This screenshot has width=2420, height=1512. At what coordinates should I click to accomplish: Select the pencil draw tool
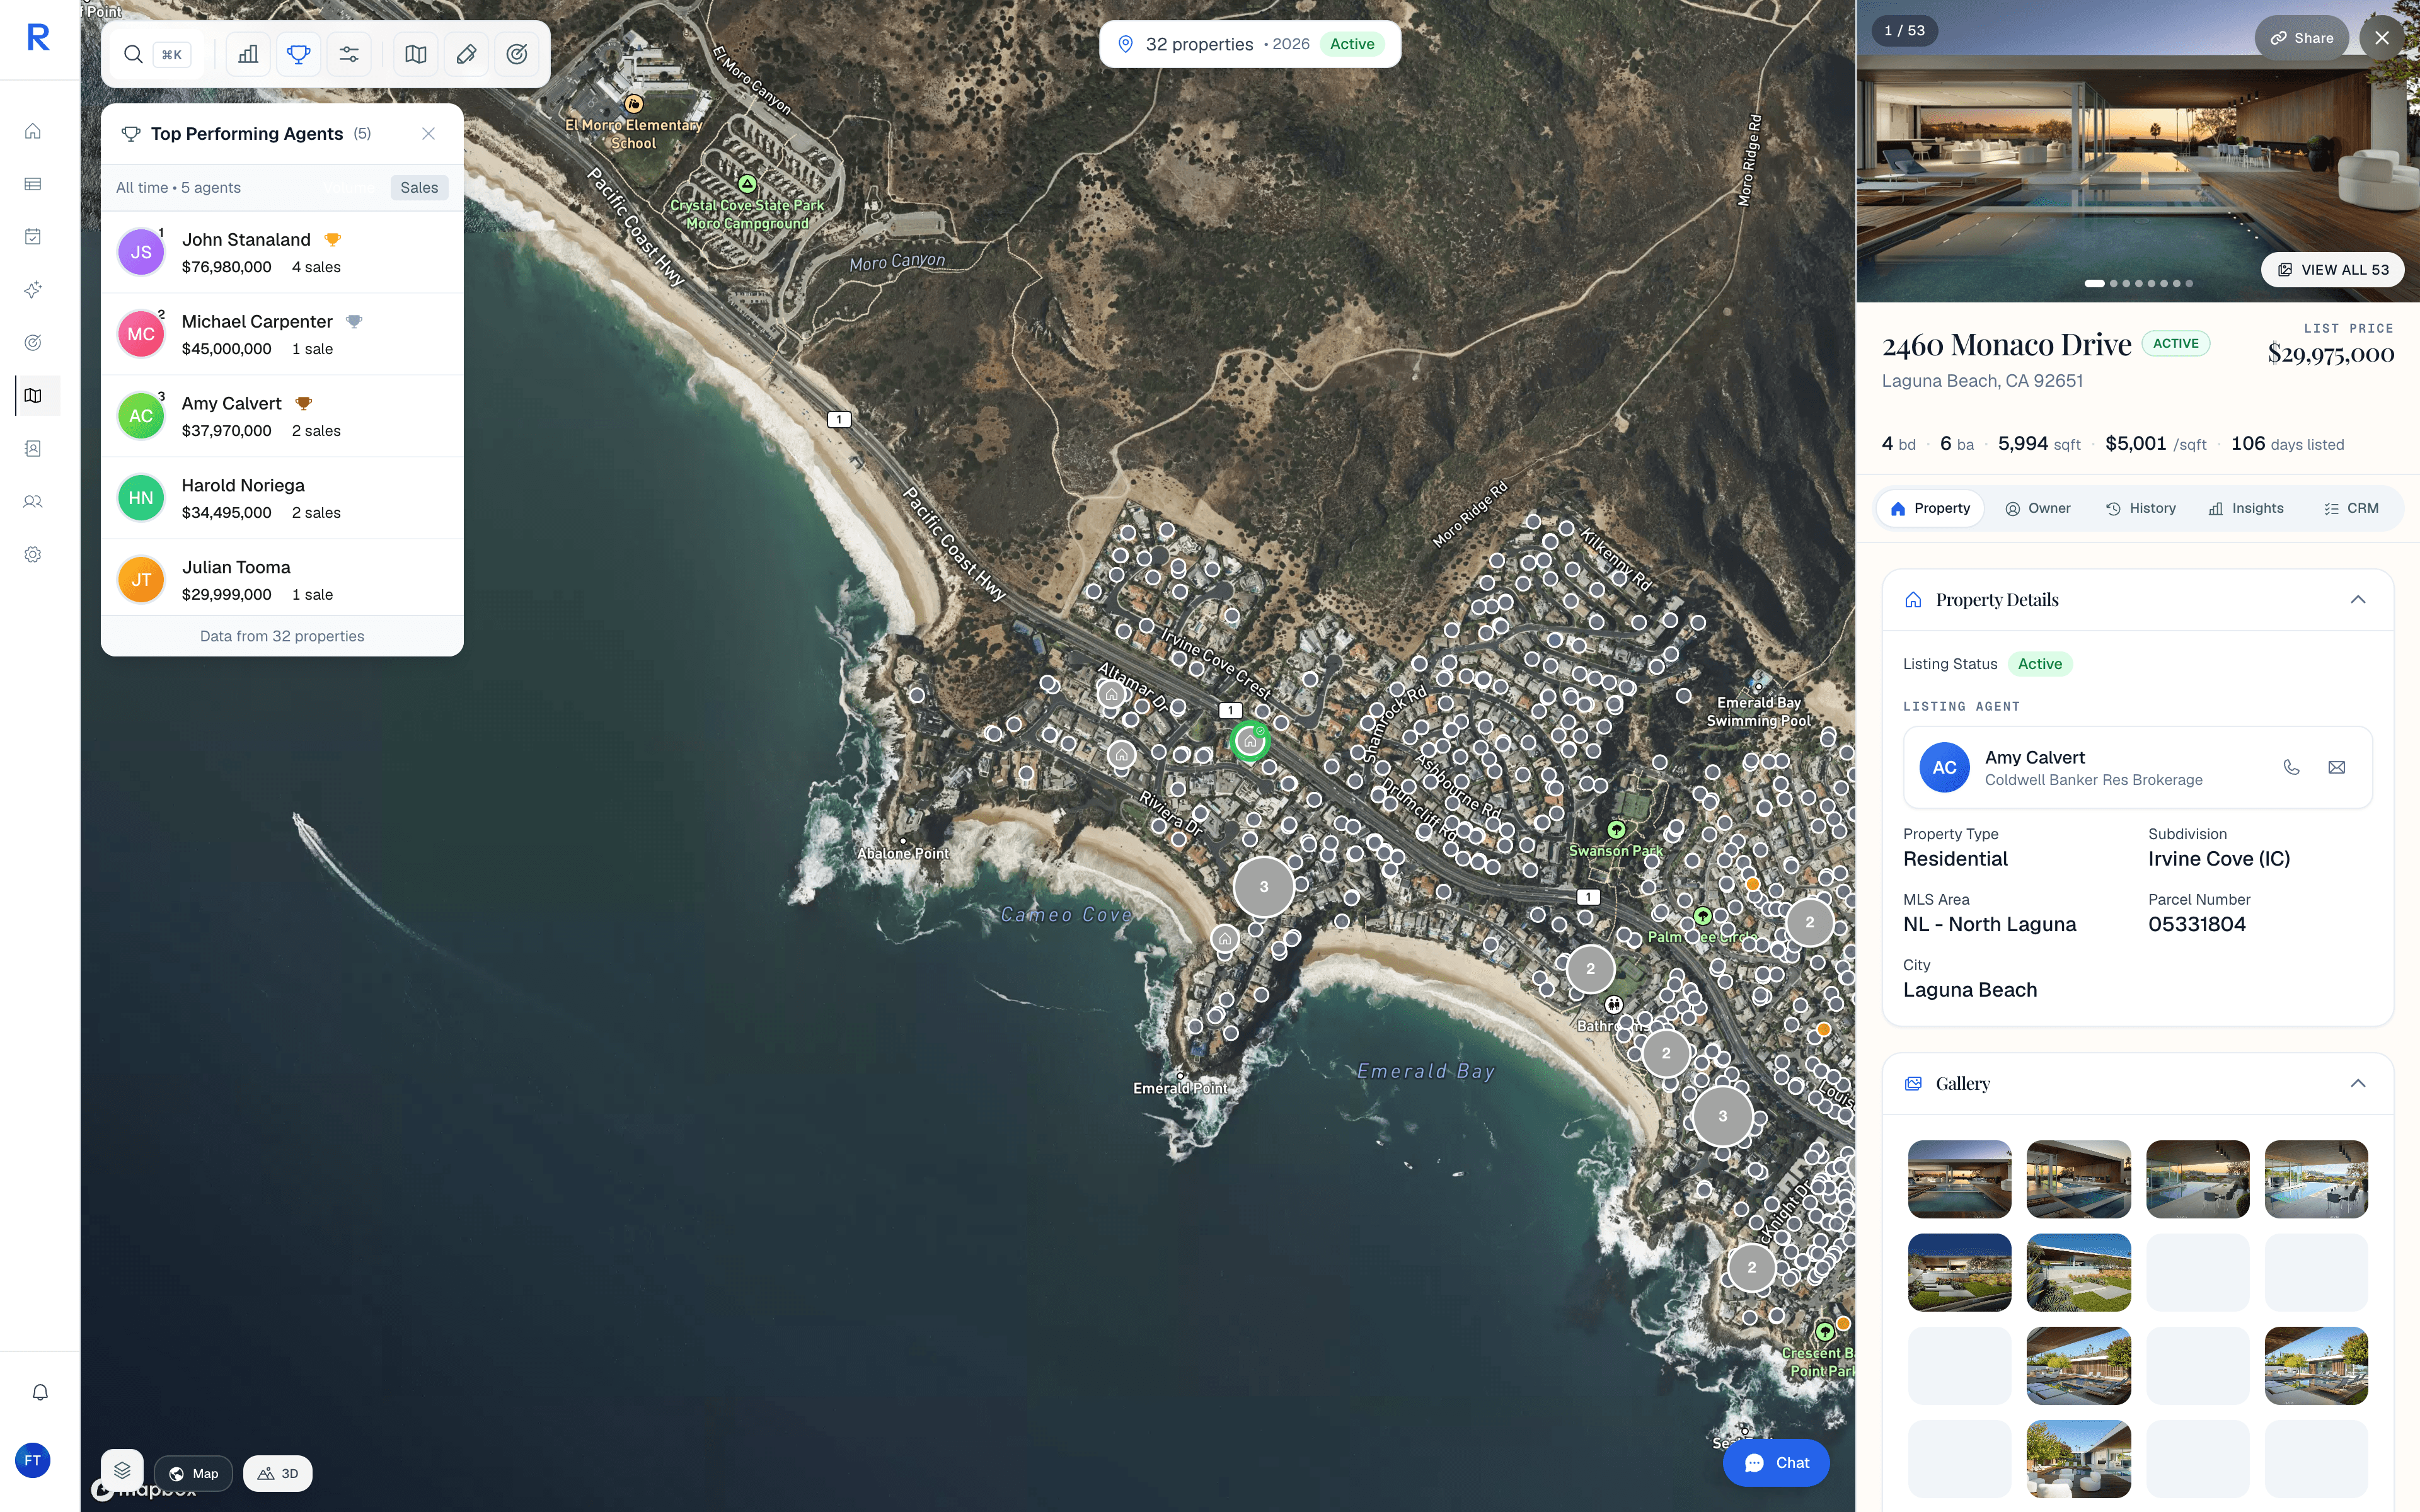pos(466,54)
